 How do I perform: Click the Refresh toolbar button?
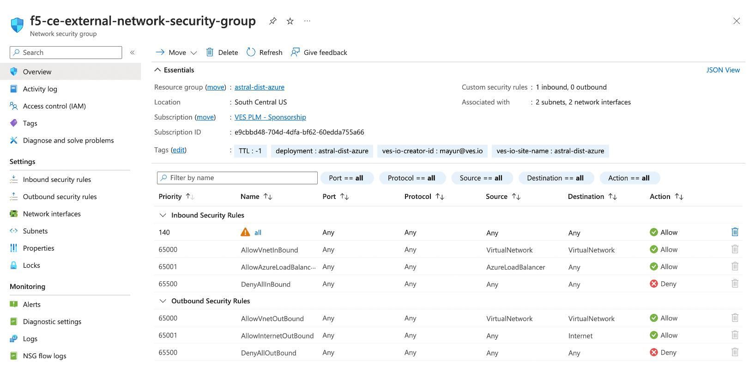point(265,53)
